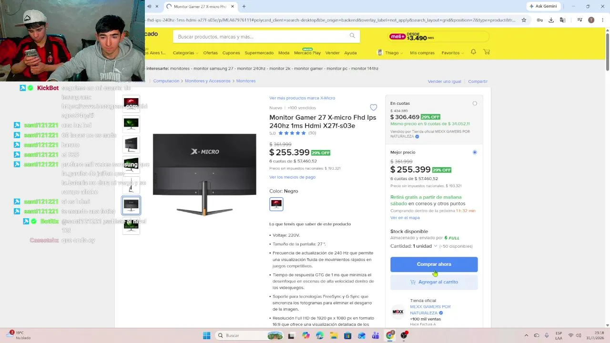610x343 pixels.
Task: Open the Computación breadcrumb
Action: [166, 81]
